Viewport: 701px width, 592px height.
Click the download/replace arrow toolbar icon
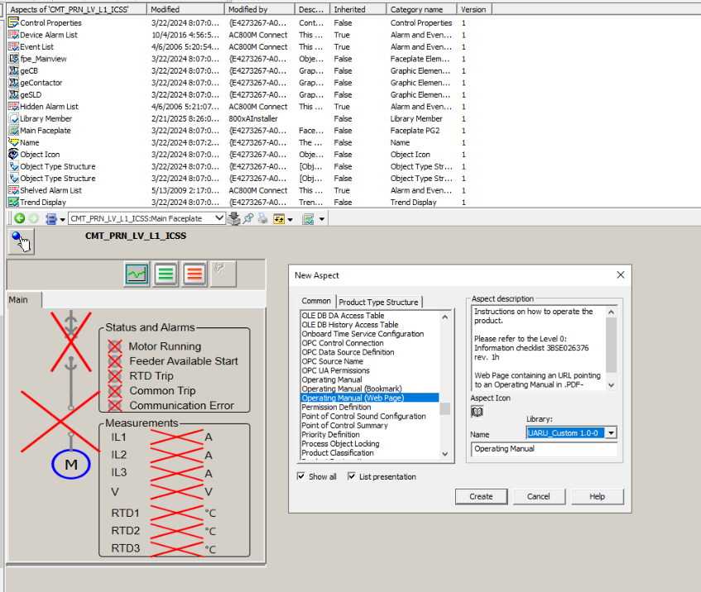(x=233, y=218)
